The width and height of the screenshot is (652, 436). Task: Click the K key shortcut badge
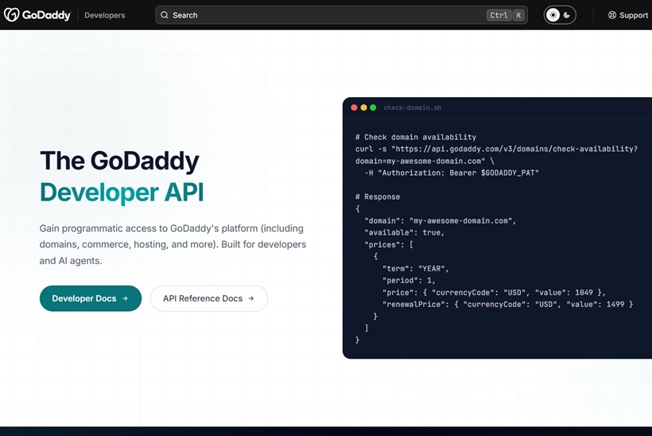pyautogui.click(x=518, y=15)
